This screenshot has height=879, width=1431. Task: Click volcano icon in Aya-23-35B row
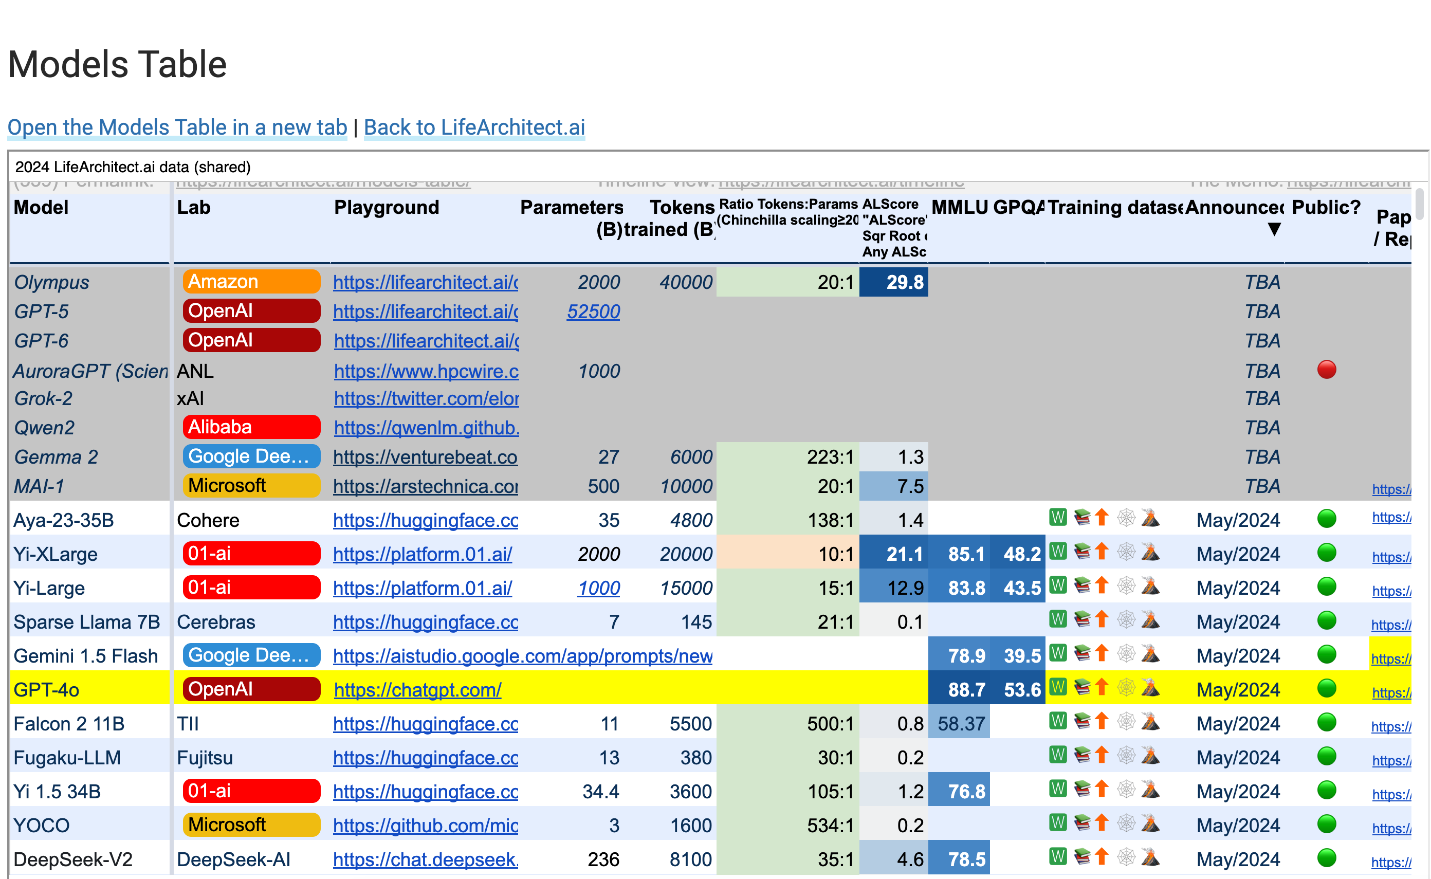(1150, 517)
